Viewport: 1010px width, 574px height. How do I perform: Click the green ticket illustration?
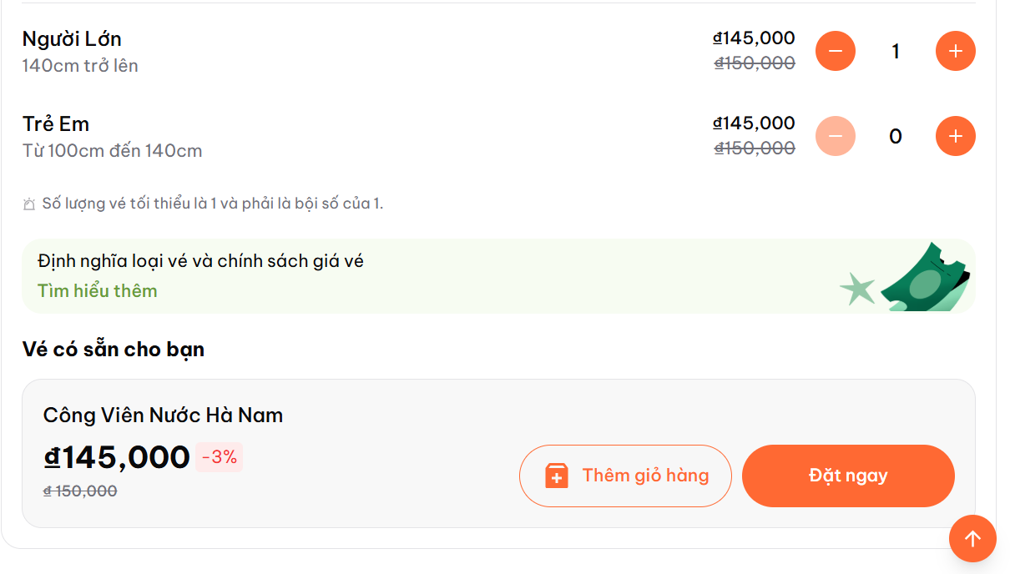927,278
